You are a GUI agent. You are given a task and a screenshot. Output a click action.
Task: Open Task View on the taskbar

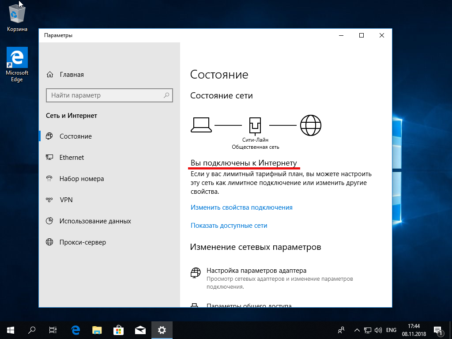(53, 330)
